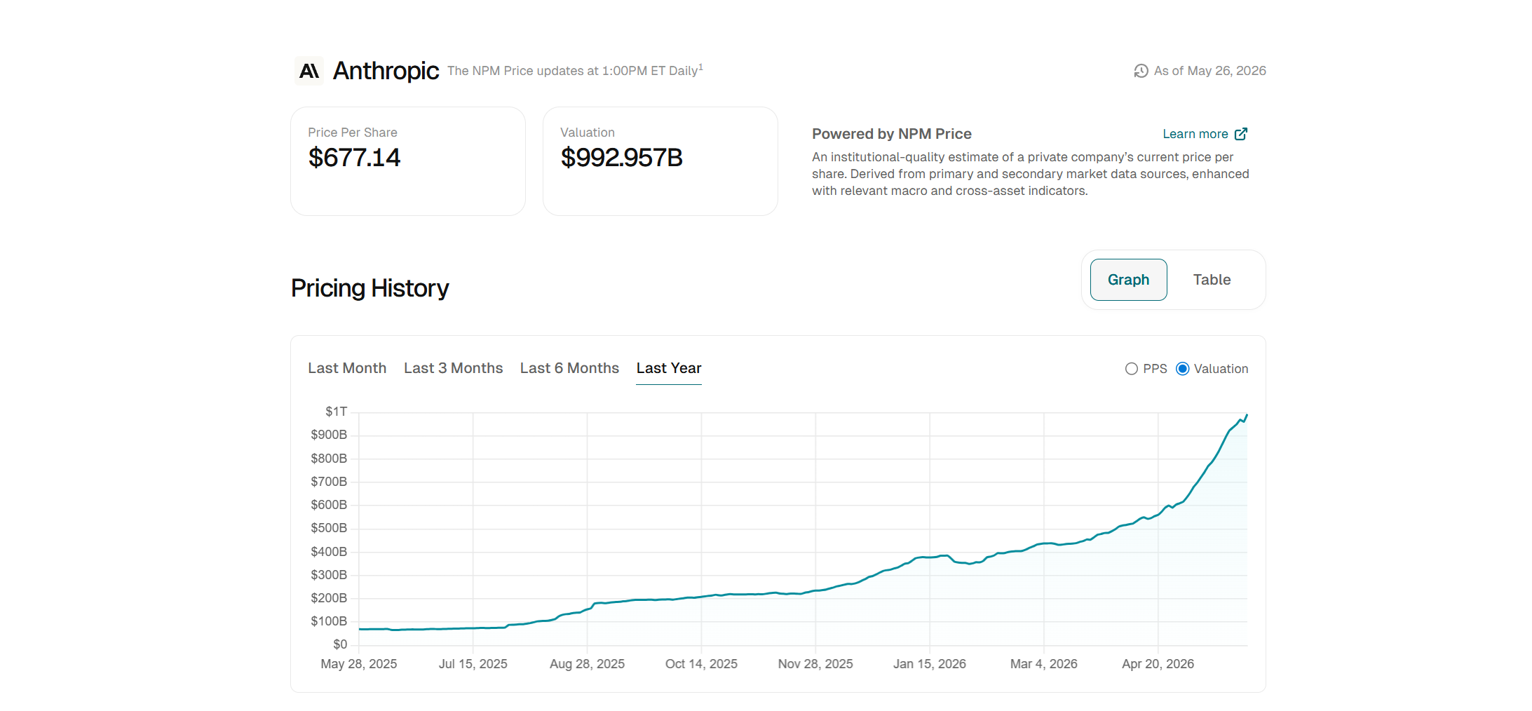Select the Last Year tab
1532x711 pixels.
[x=669, y=368]
